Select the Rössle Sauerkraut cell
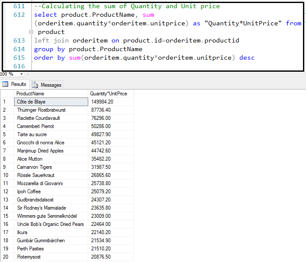The height and width of the screenshot is (262, 306). coord(51,175)
